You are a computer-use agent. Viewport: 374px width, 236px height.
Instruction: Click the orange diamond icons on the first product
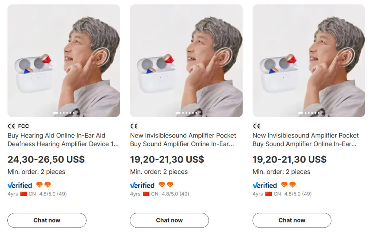tap(43, 185)
